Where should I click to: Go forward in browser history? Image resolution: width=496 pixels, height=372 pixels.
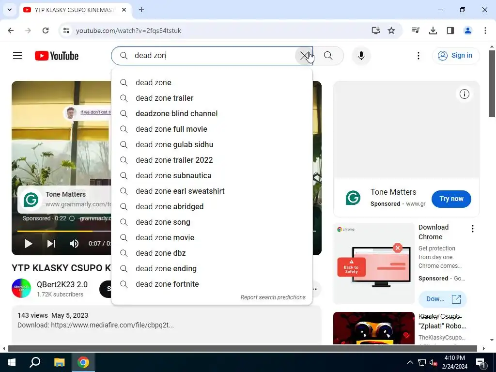click(28, 31)
